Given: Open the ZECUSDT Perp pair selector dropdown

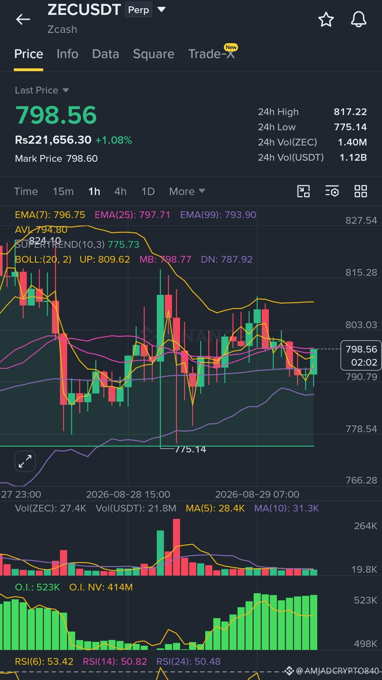Looking at the screenshot, I should click(161, 10).
